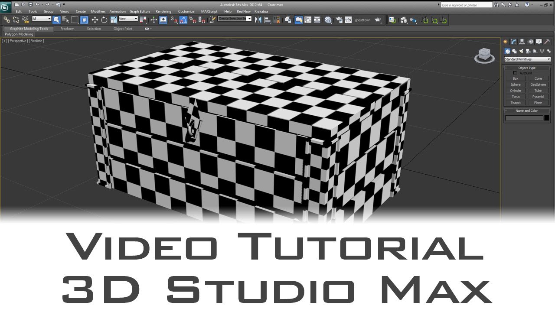The height and width of the screenshot is (312, 555).
Task: Click the Teapot button
Action: click(x=516, y=103)
